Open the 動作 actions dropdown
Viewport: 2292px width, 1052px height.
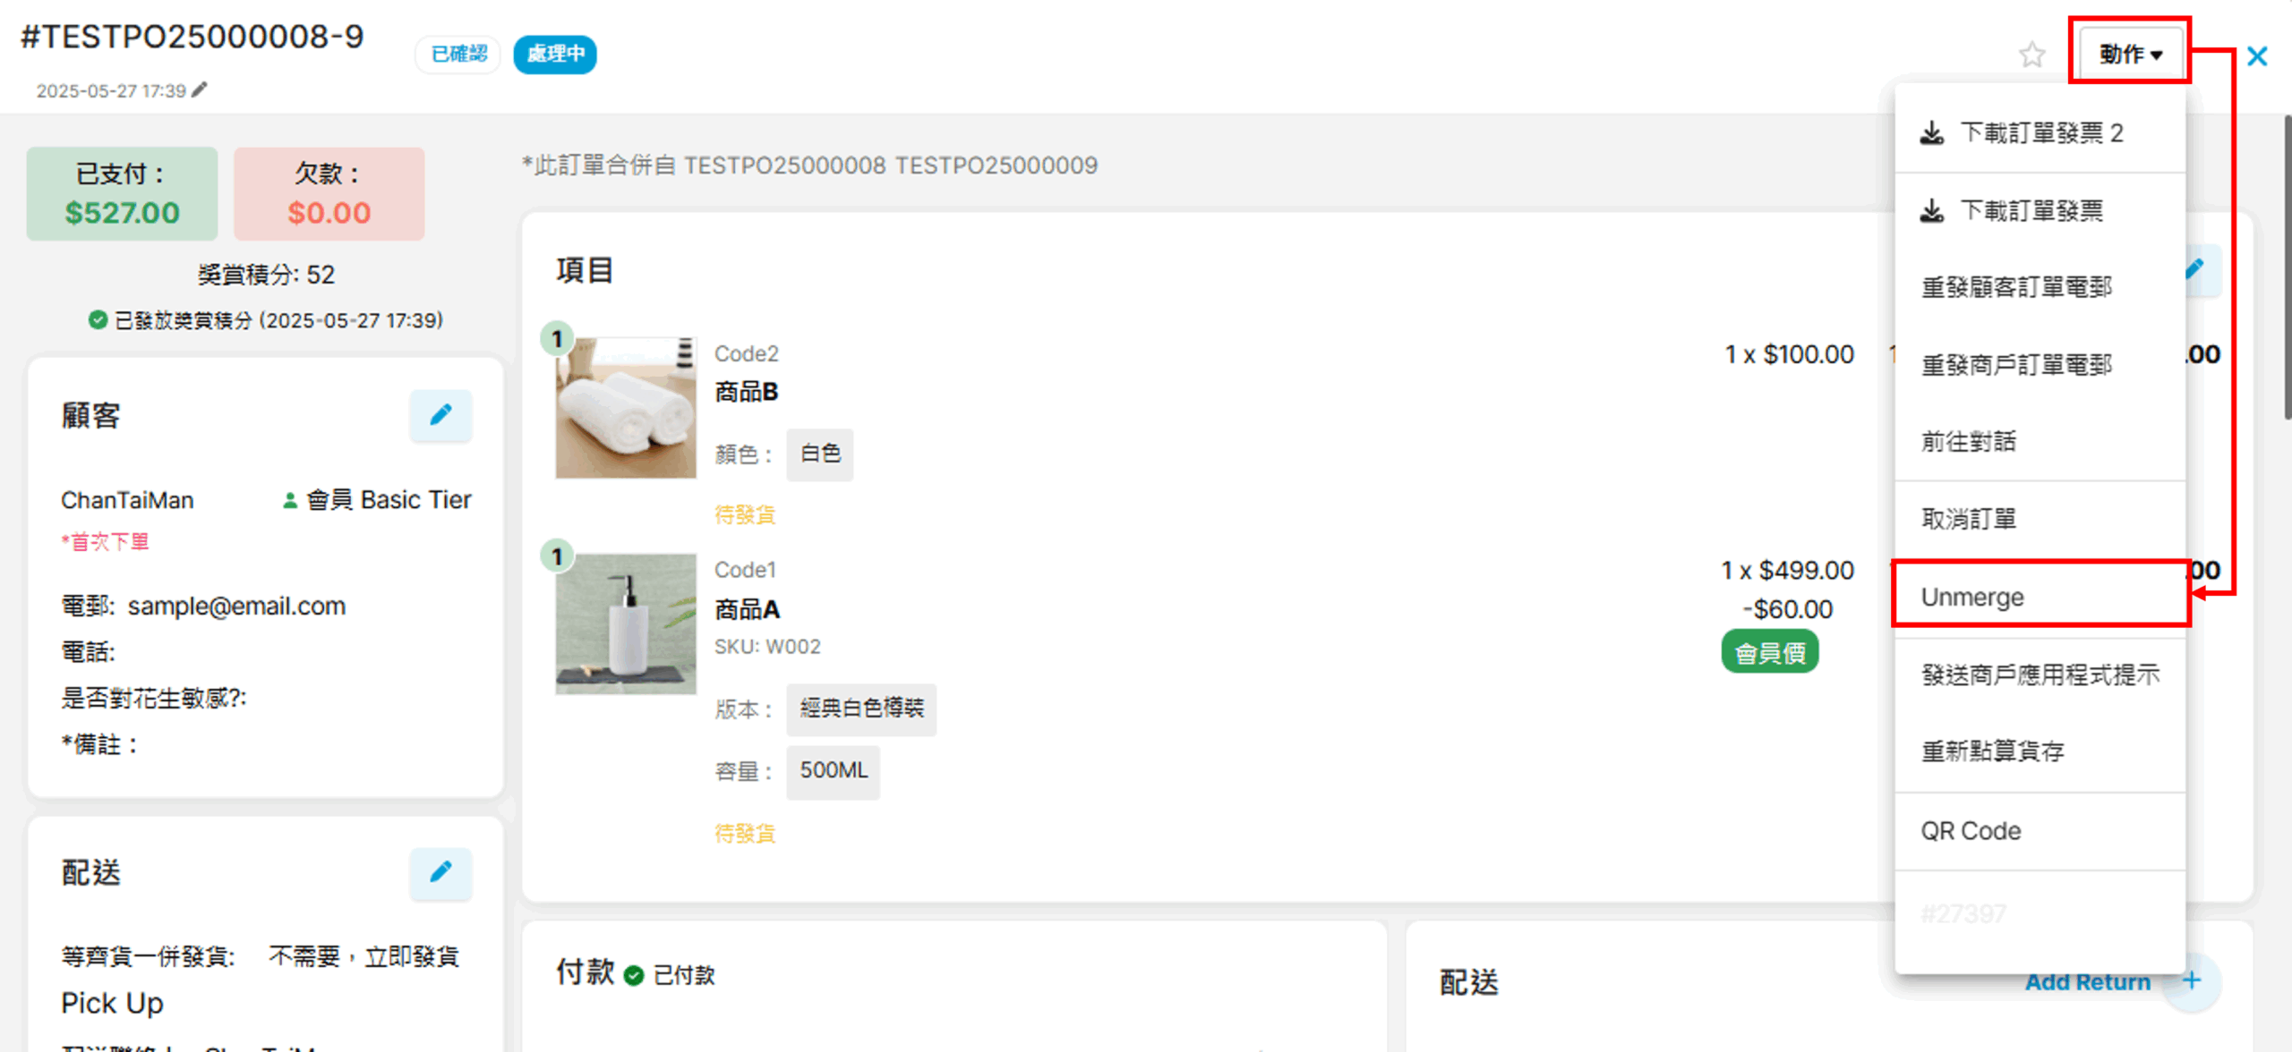(x=2130, y=54)
